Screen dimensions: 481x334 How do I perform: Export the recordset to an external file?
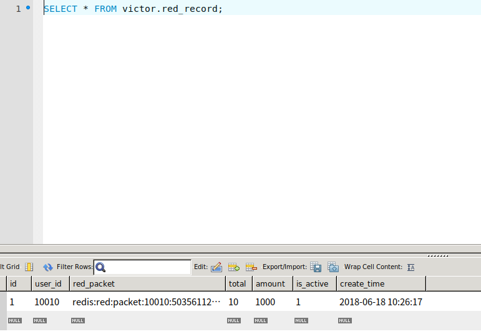tap(316, 267)
